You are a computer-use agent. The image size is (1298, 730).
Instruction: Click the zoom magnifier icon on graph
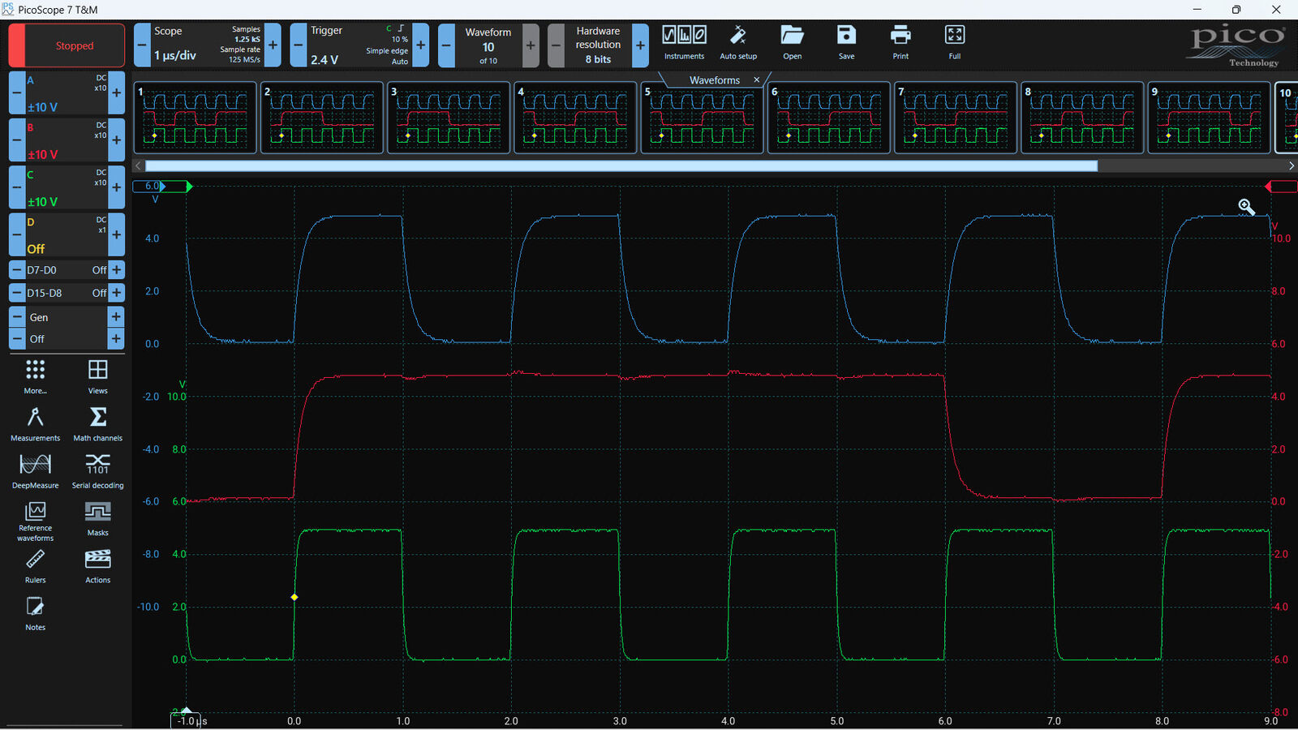tap(1246, 207)
